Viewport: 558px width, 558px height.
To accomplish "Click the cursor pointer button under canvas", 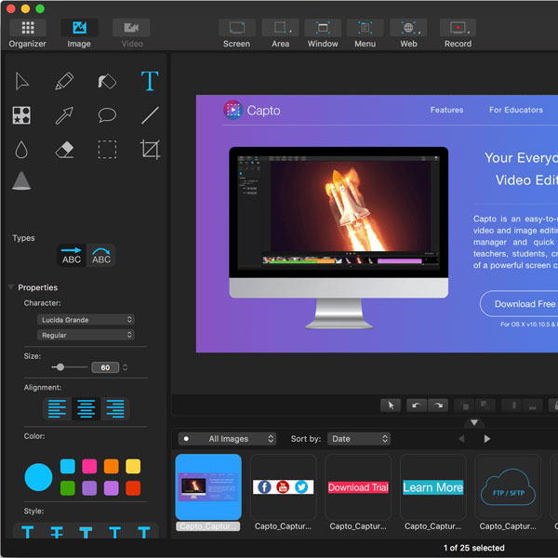I will coord(391,405).
